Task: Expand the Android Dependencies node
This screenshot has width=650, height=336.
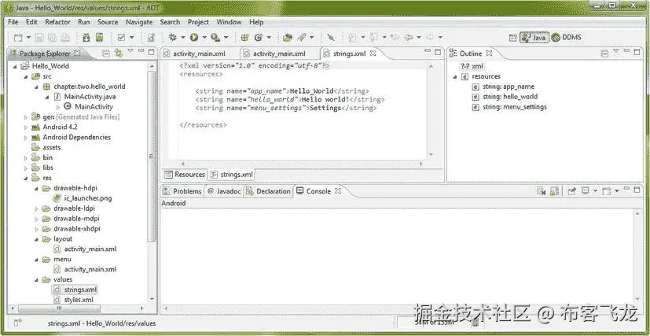Action: [x=26, y=137]
